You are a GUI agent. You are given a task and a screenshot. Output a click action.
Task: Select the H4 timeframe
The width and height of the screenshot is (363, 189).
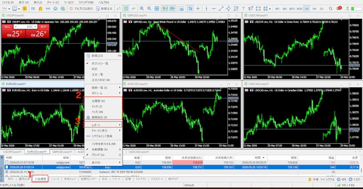[314, 9]
